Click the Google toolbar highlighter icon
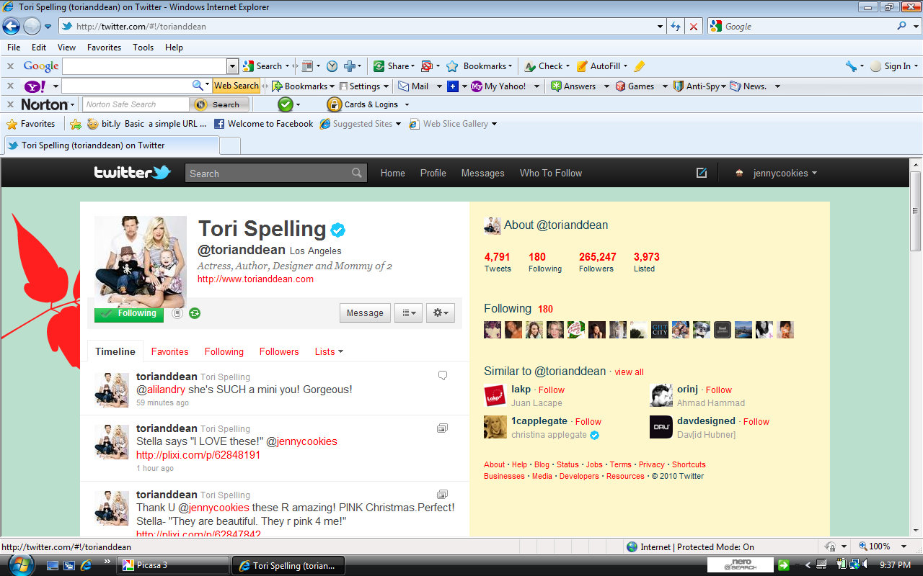 point(639,66)
